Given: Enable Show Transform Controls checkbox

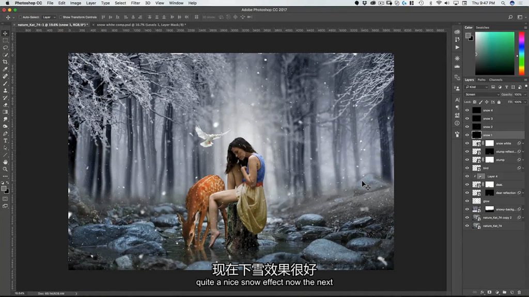Looking at the screenshot, I should pos(61,17).
